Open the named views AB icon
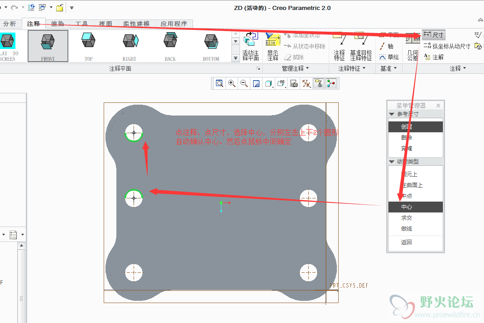This screenshot has height=323, width=484. (281, 83)
